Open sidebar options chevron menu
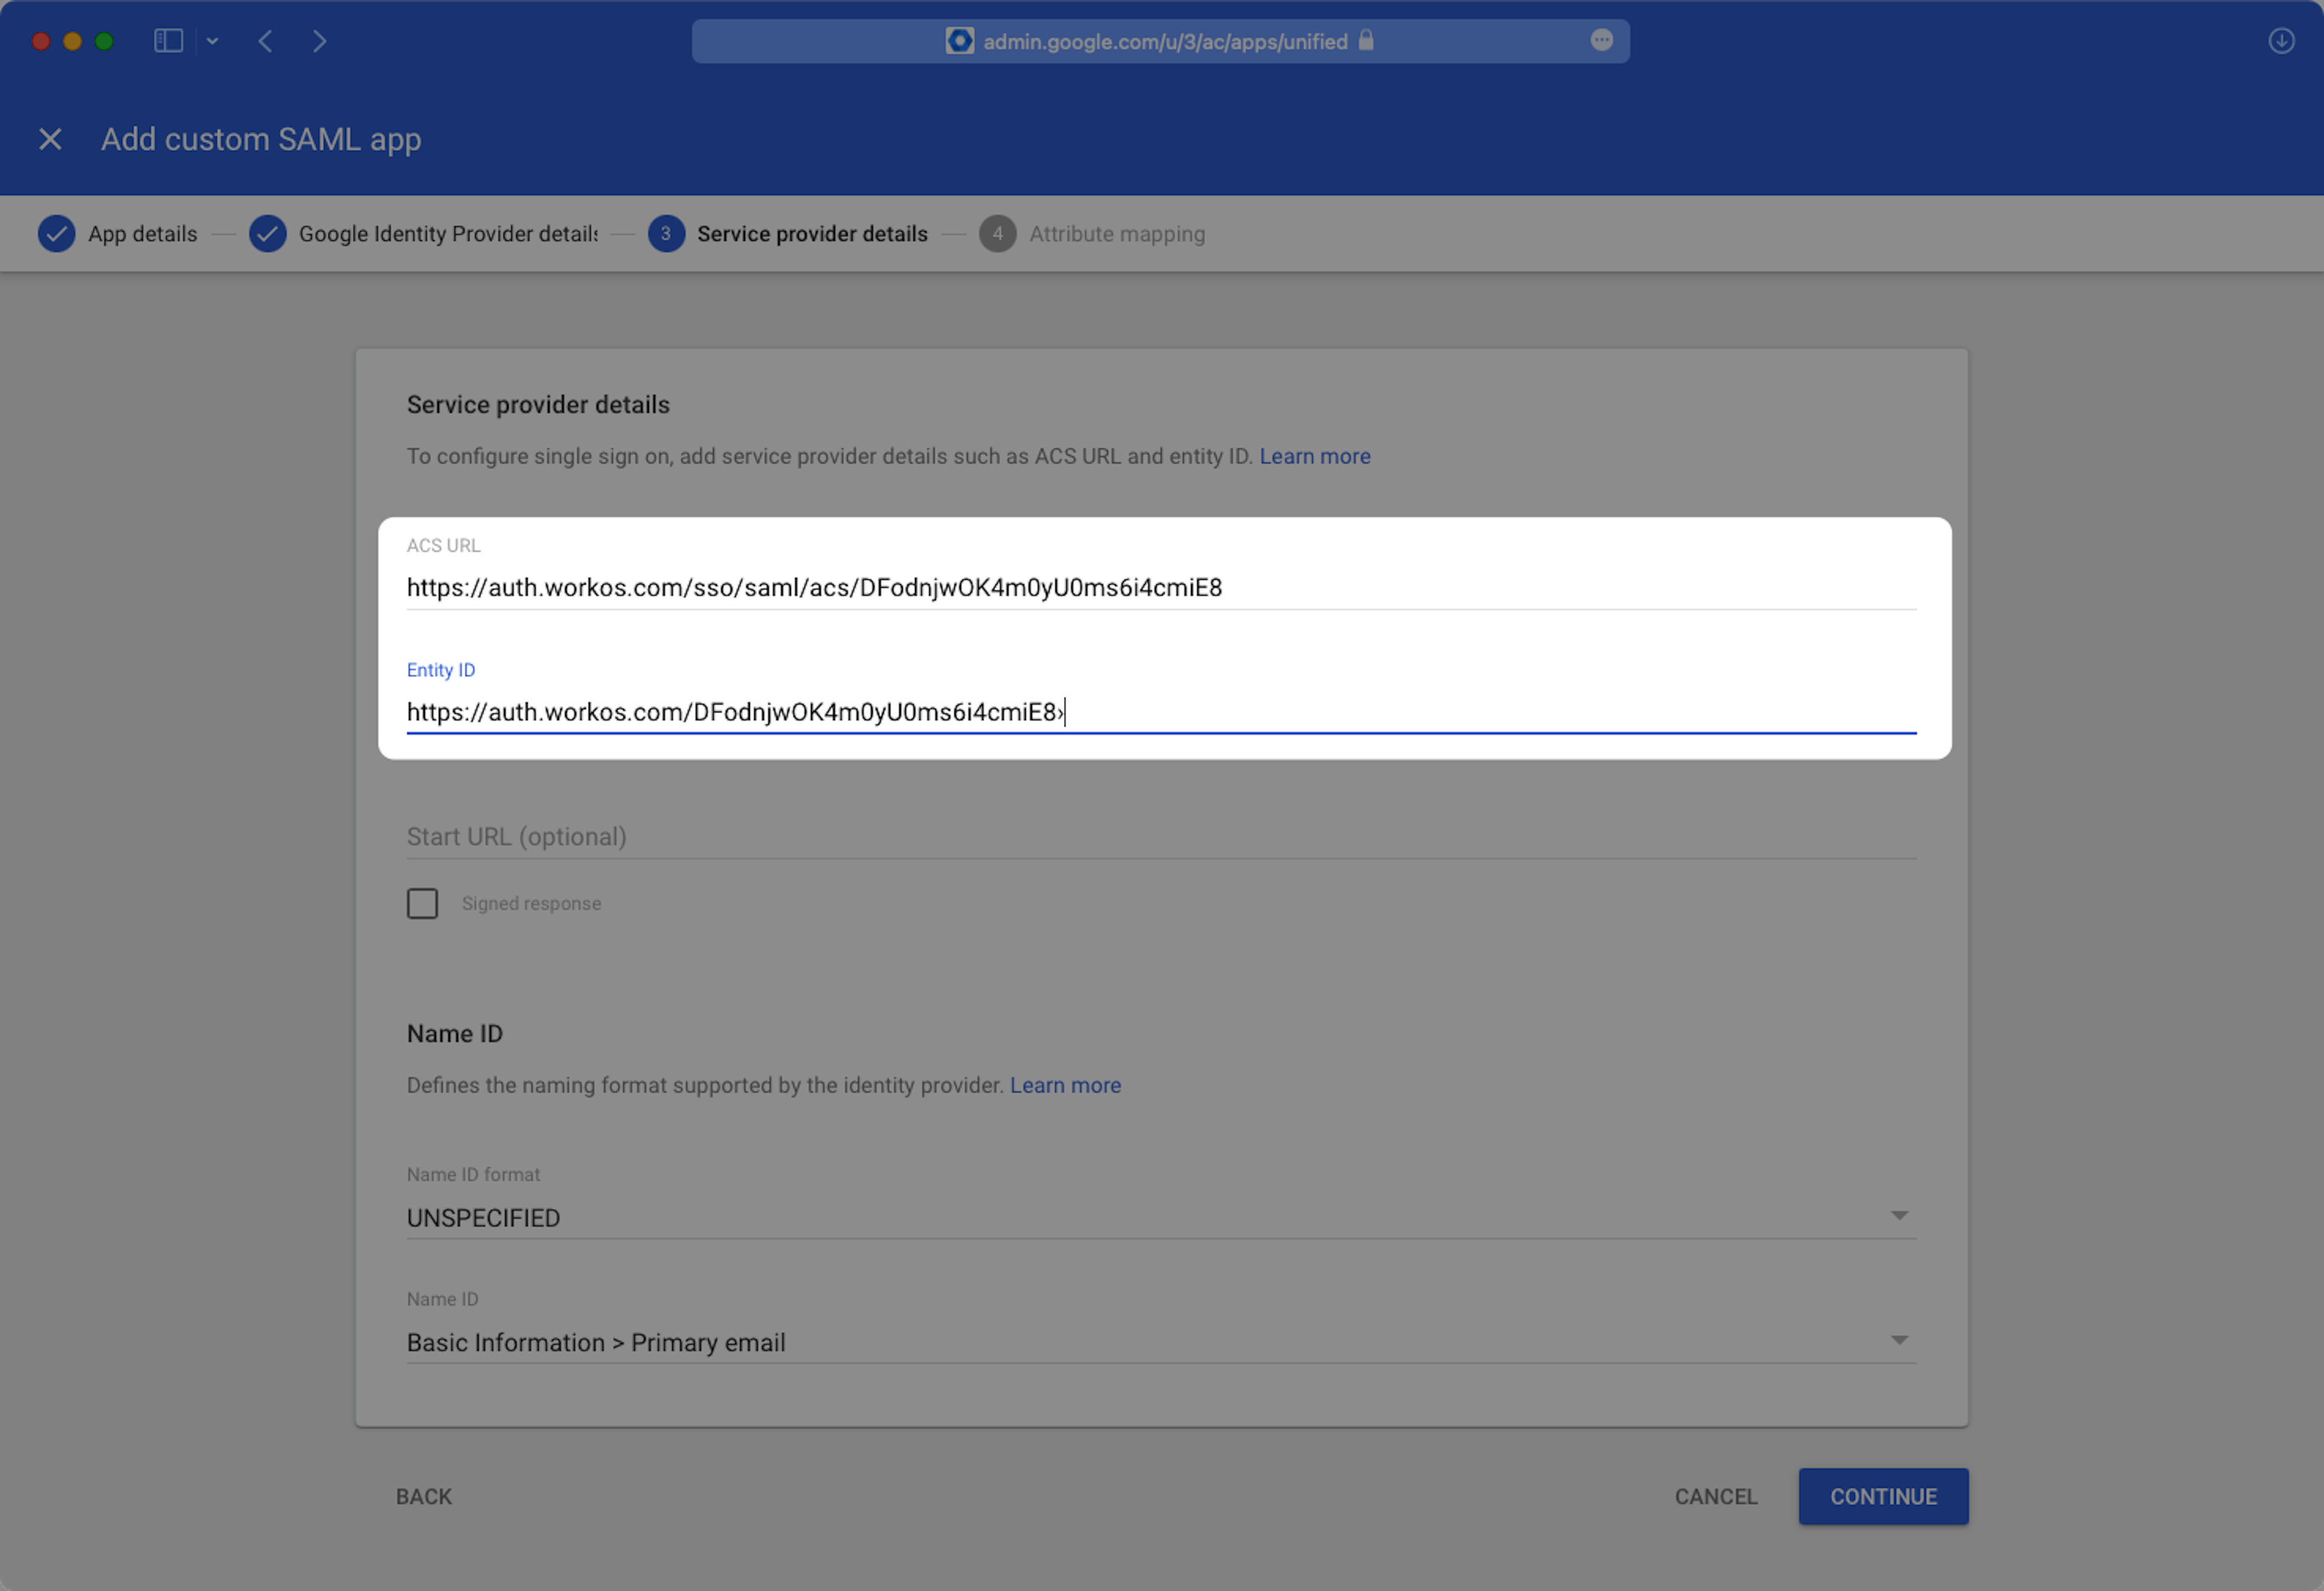This screenshot has height=1591, width=2324. (x=212, y=41)
